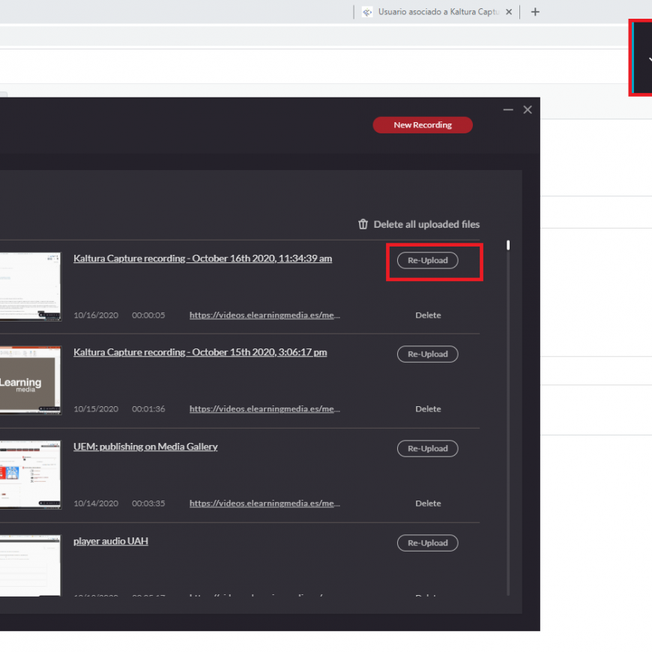Screen dimensions: 652x652
Task: Select the 10/16/2020 date text
Action: (x=96, y=316)
